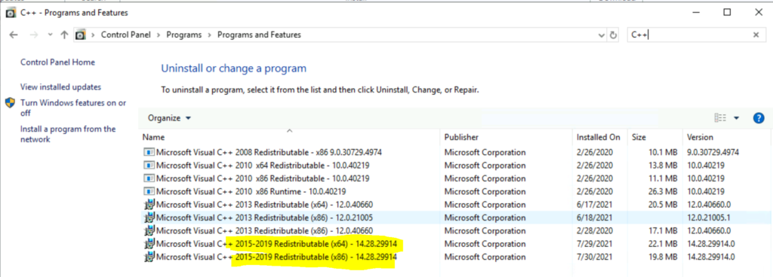
Task: Select Visual C++ 2013 Redistributable (x86) 12.0.40660
Action: (x=456, y=230)
